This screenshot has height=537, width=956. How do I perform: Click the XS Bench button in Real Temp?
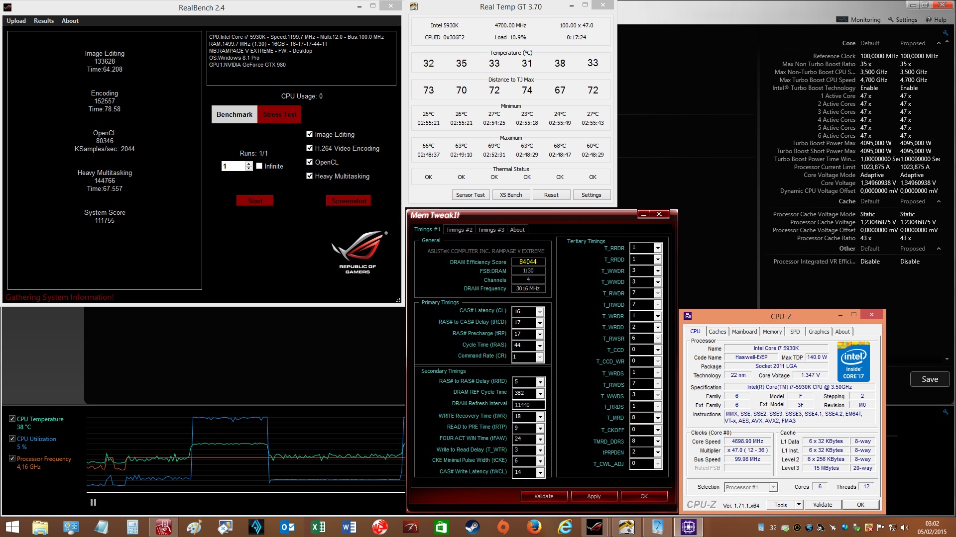511,195
